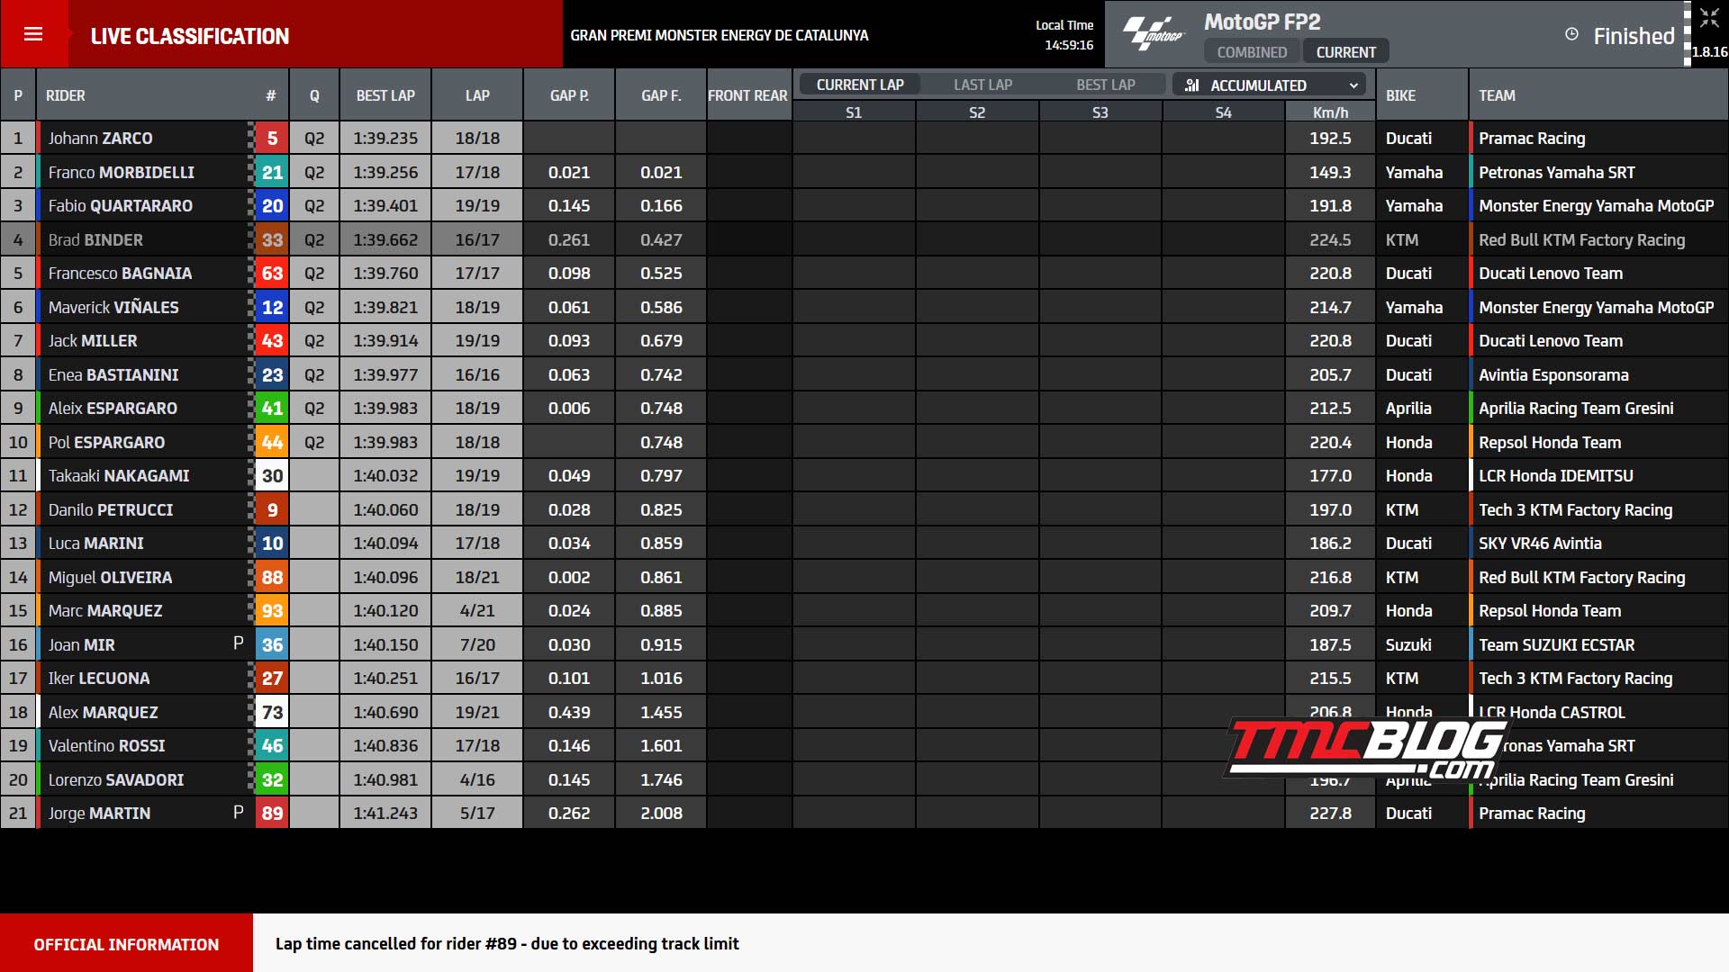Click the LAP column header

(x=477, y=95)
